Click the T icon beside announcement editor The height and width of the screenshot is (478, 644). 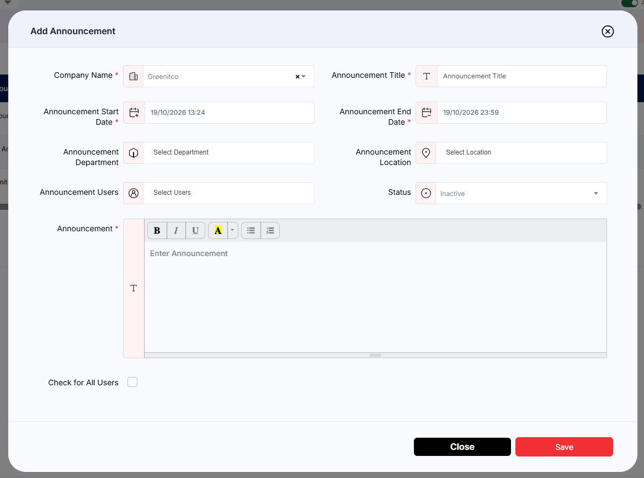click(x=134, y=288)
